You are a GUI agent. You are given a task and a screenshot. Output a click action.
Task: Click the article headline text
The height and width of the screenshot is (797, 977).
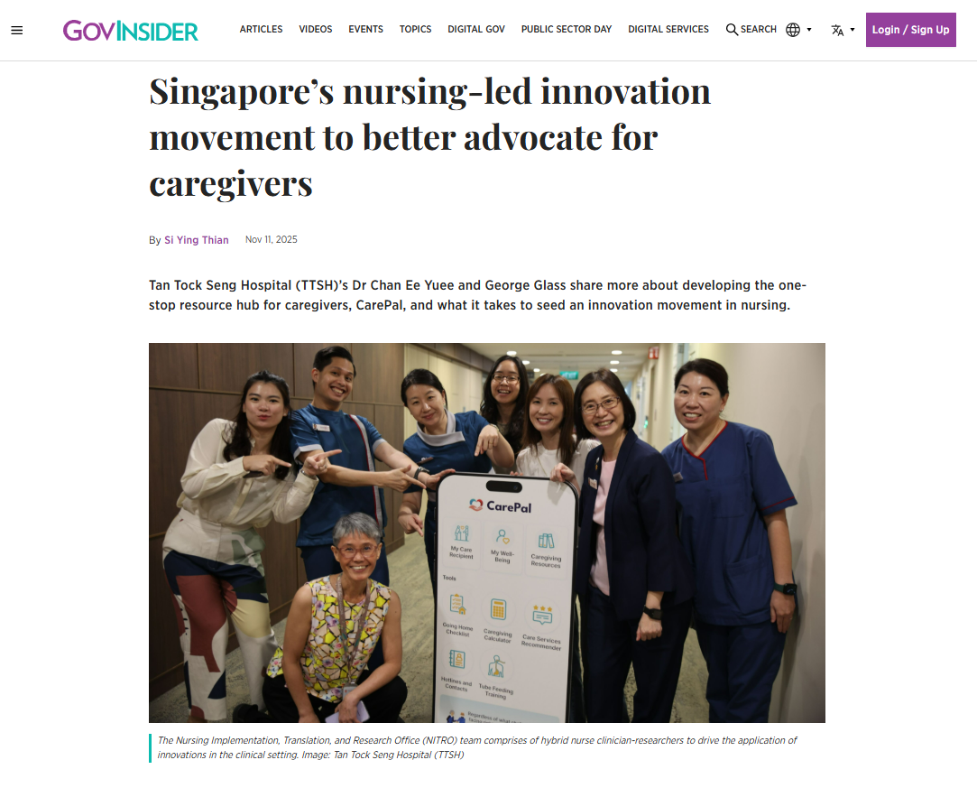click(430, 137)
